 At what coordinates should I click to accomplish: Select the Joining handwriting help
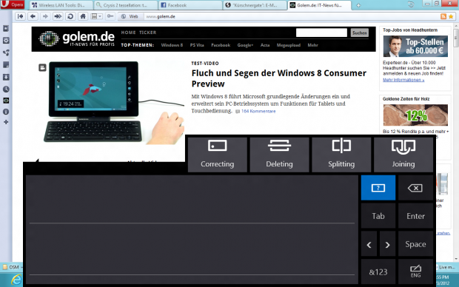tap(403, 155)
